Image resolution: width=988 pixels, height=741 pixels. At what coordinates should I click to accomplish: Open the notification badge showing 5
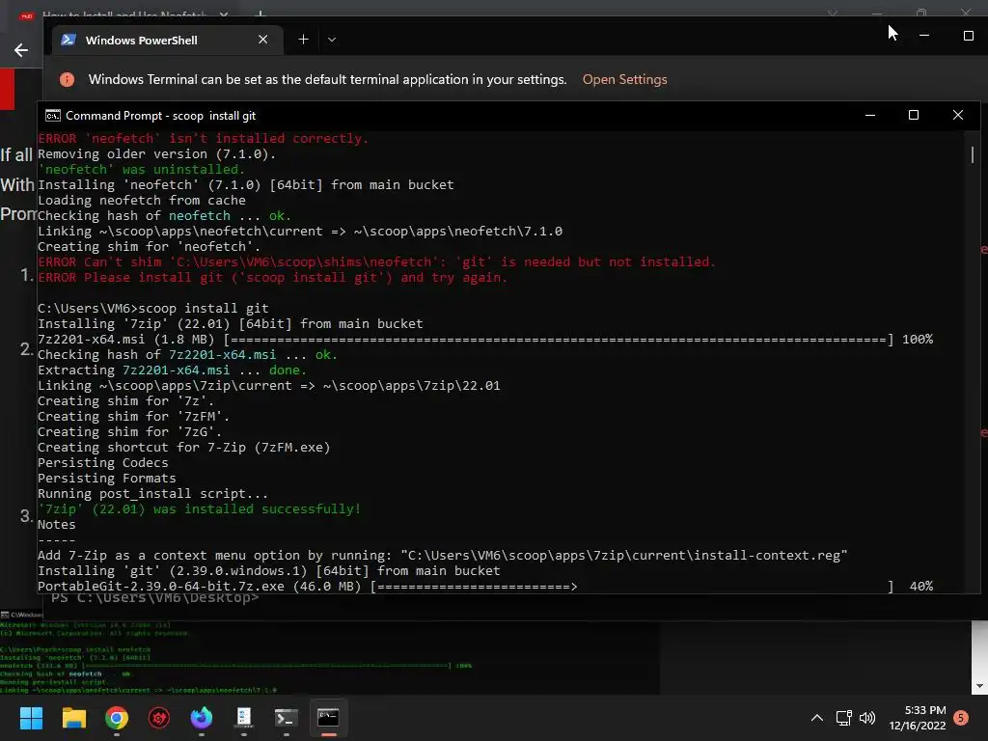961,718
